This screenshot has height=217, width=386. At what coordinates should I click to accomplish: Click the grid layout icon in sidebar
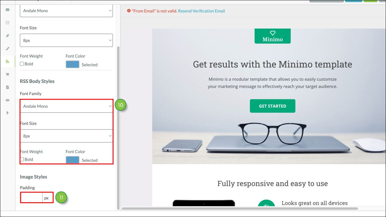[7, 23]
